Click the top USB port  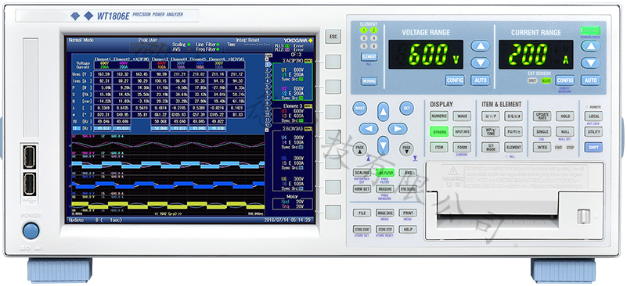click(29, 156)
